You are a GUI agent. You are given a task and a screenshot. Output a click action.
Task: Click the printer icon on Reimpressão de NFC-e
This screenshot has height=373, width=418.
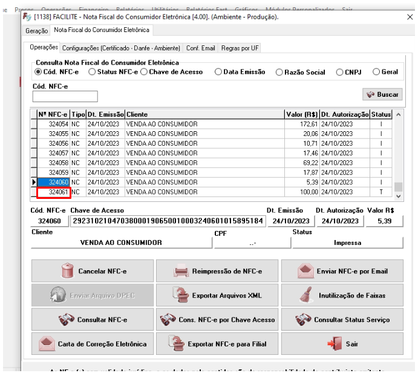point(181,271)
